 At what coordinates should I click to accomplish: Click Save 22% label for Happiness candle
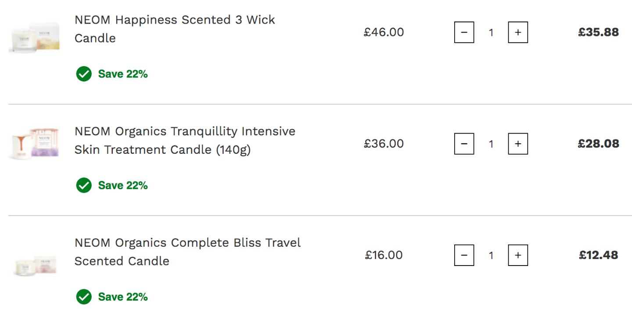pos(123,74)
